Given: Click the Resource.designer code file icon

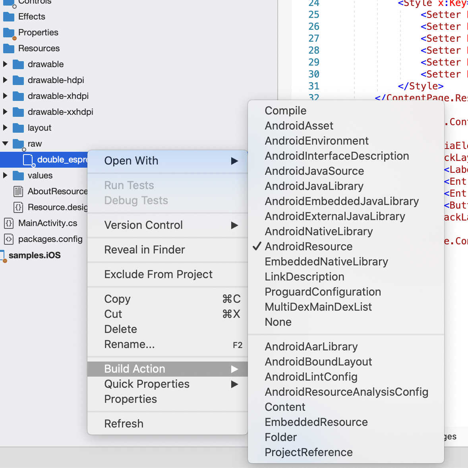Looking at the screenshot, I should pyautogui.click(x=18, y=207).
